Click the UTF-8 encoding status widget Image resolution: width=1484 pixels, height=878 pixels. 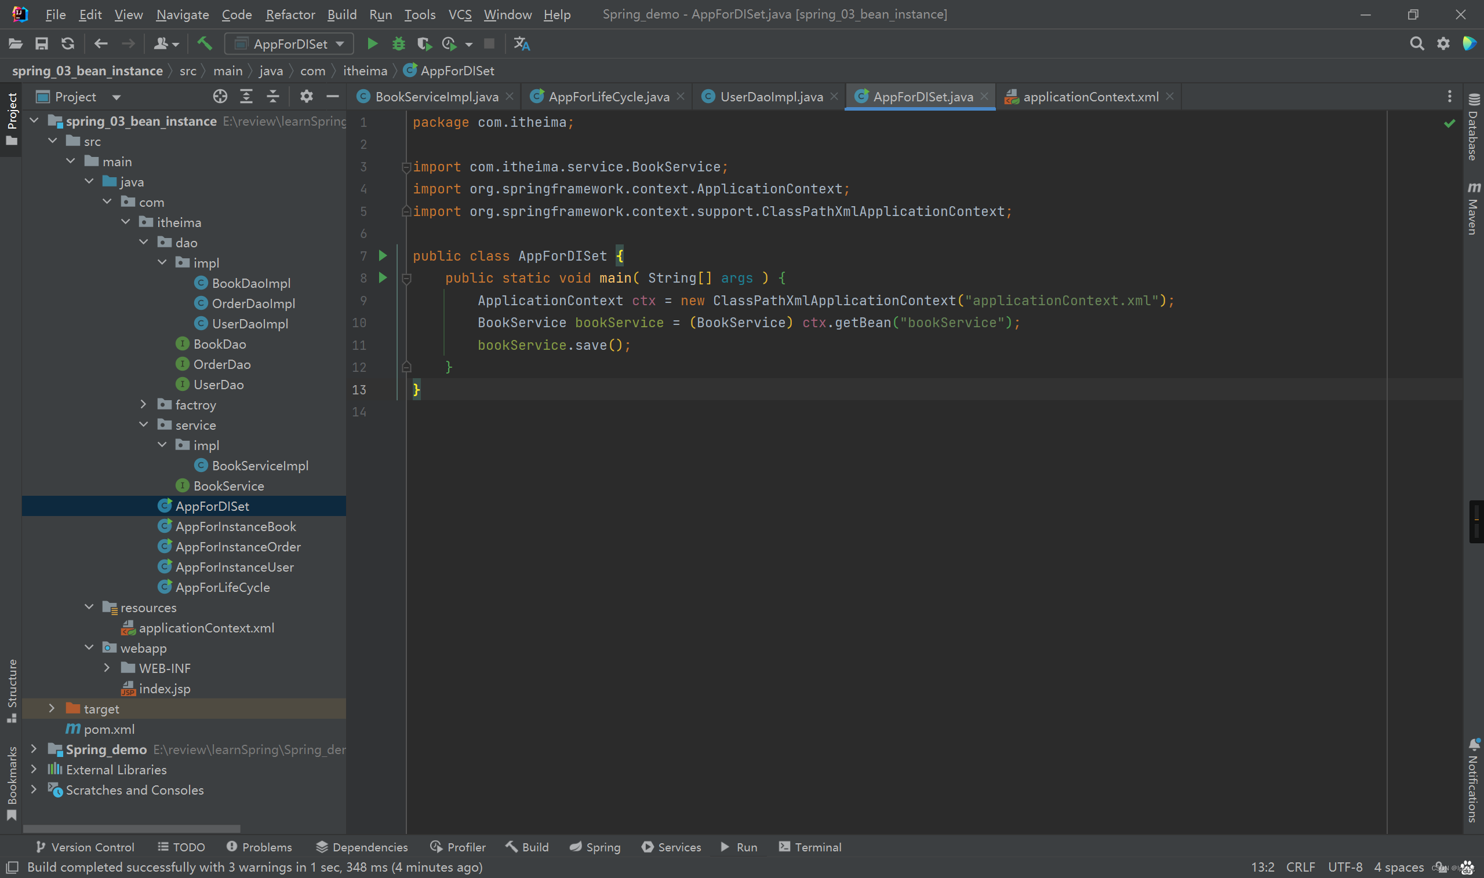pyautogui.click(x=1345, y=867)
